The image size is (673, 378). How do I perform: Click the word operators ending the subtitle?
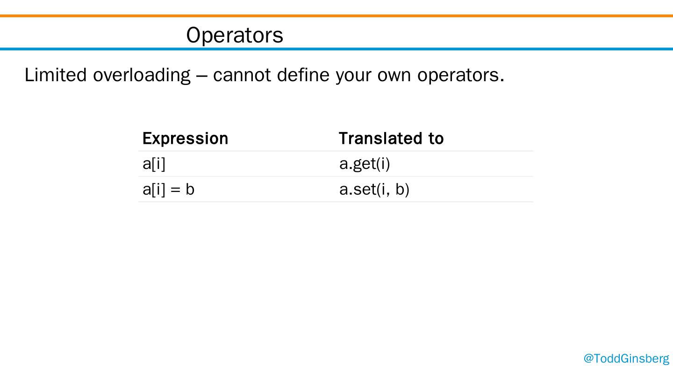460,75
